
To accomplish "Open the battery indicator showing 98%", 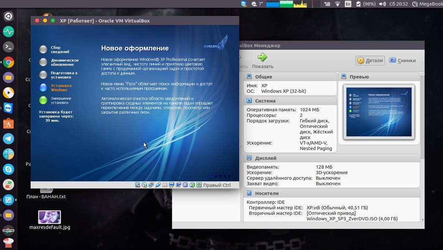I will click(366, 4).
